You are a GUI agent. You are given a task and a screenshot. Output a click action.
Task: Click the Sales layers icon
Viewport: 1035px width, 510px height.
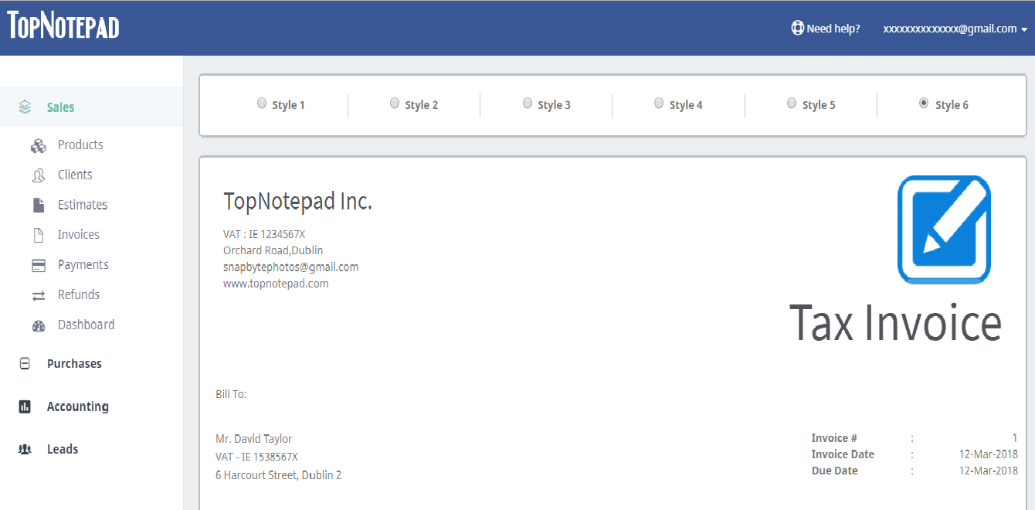(x=25, y=107)
